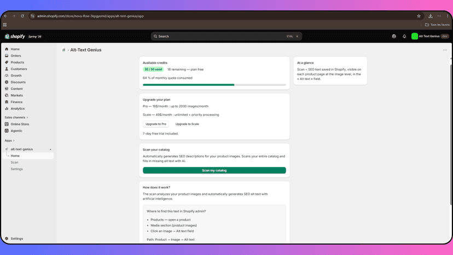The width and height of the screenshot is (453, 255).
Task: Click Upgrade to Scale button
Action: [x=187, y=124]
